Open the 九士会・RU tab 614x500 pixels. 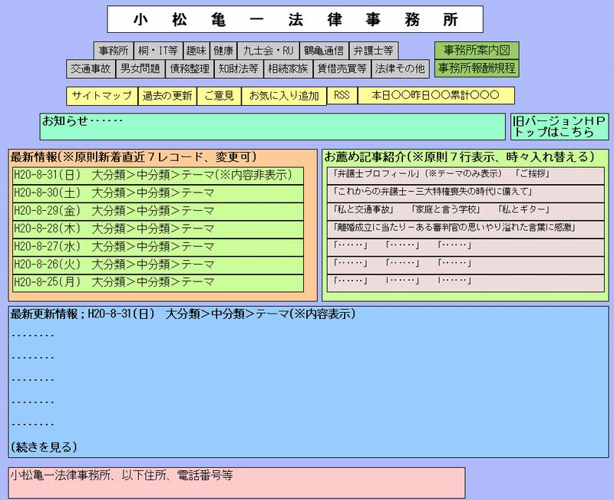[268, 51]
